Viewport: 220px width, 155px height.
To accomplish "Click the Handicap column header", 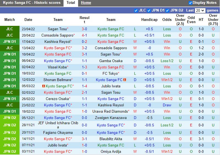I will pyautogui.click(x=149, y=20).
